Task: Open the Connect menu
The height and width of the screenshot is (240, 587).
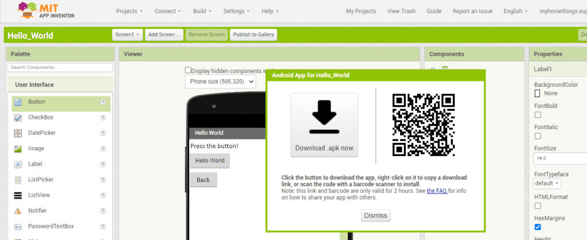Action: tap(167, 11)
